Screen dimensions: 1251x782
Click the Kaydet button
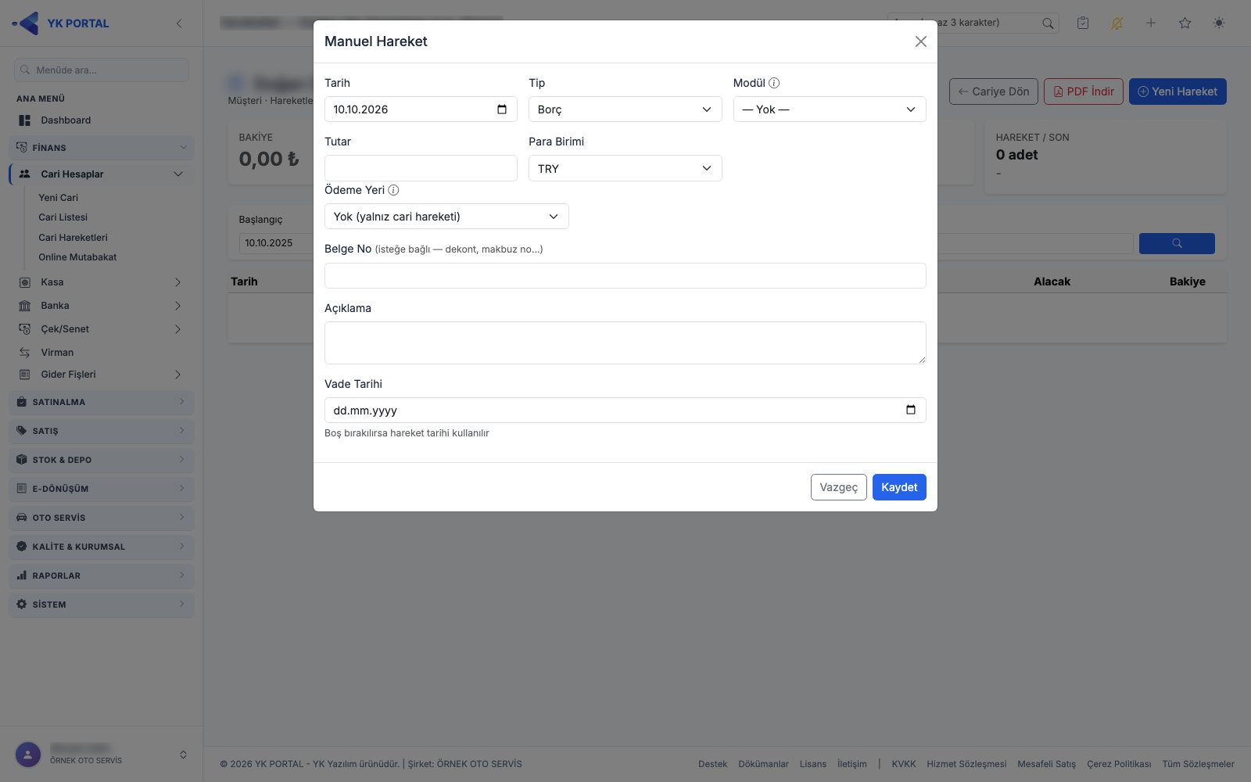899,487
